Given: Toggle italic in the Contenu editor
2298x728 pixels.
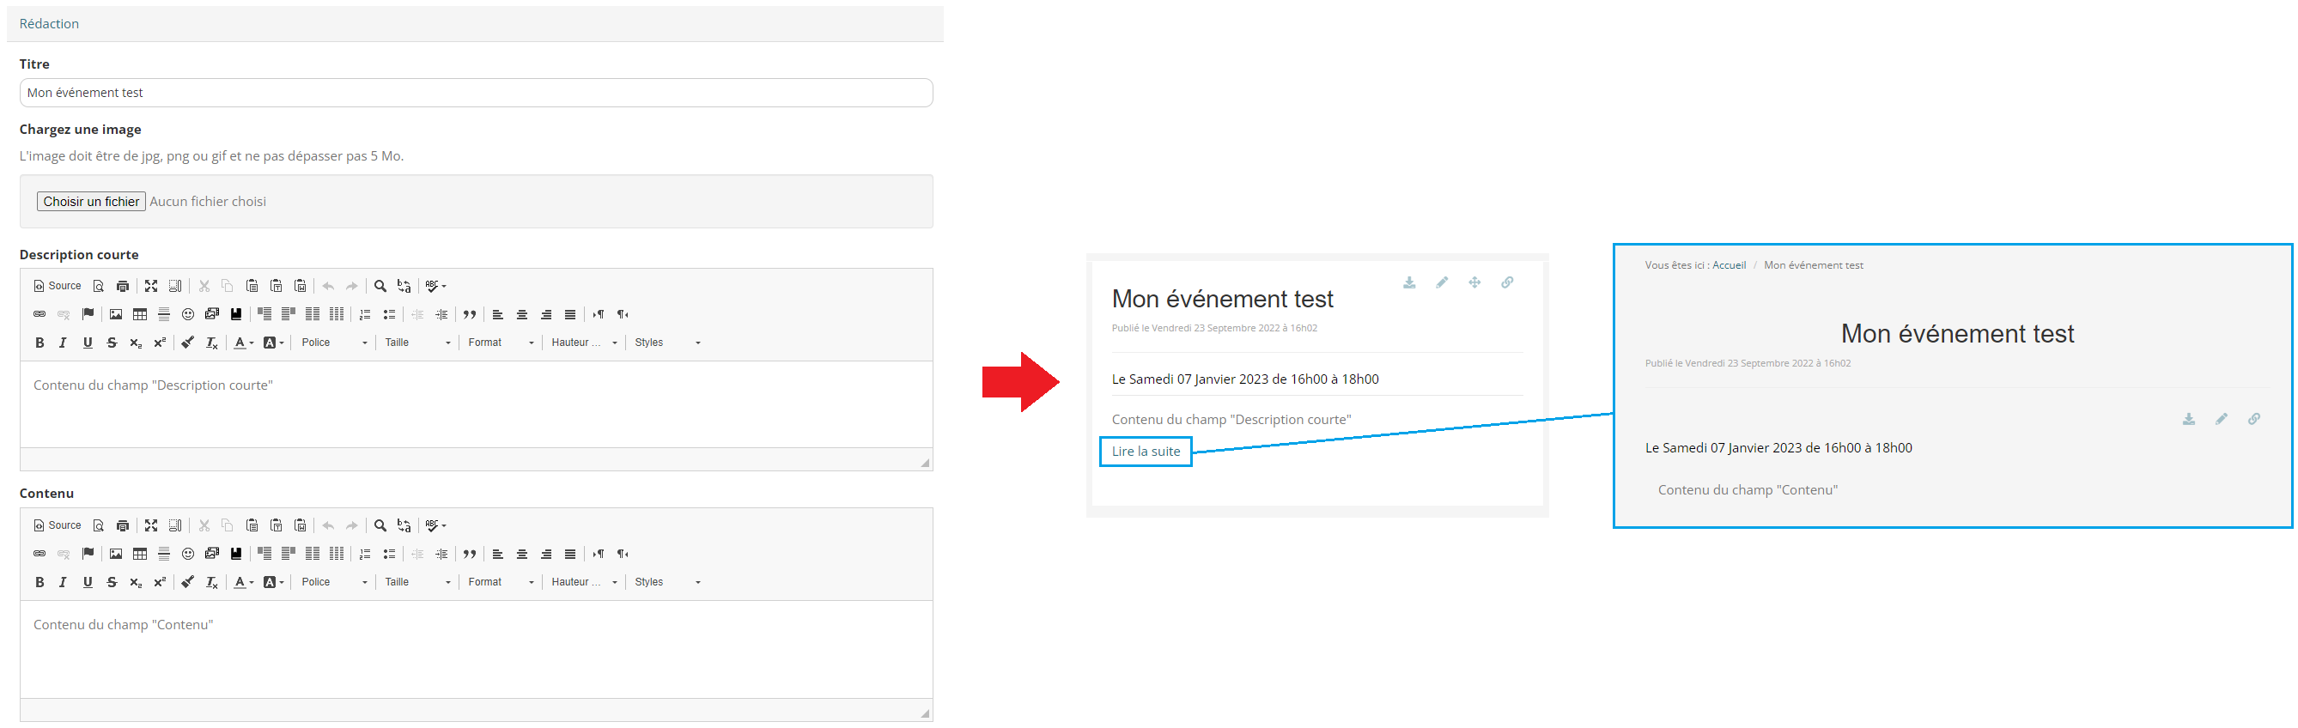Looking at the screenshot, I should 63,583.
